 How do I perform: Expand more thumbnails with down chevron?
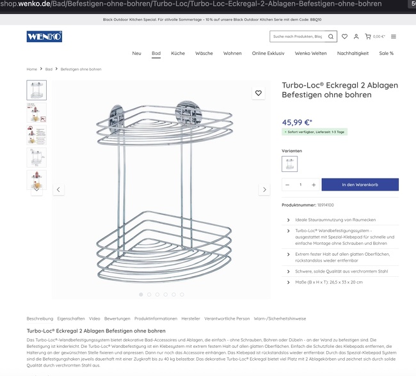(36, 190)
